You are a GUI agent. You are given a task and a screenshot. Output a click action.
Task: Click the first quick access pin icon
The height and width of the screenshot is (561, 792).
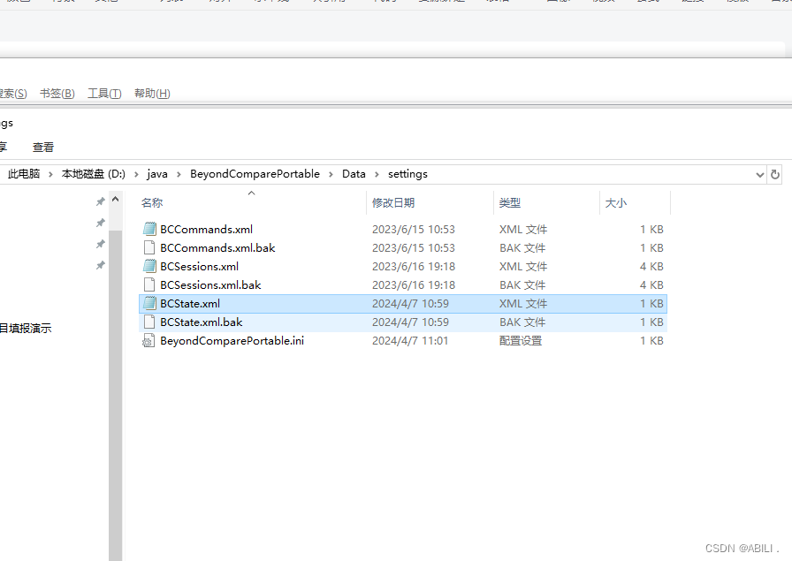tap(101, 201)
